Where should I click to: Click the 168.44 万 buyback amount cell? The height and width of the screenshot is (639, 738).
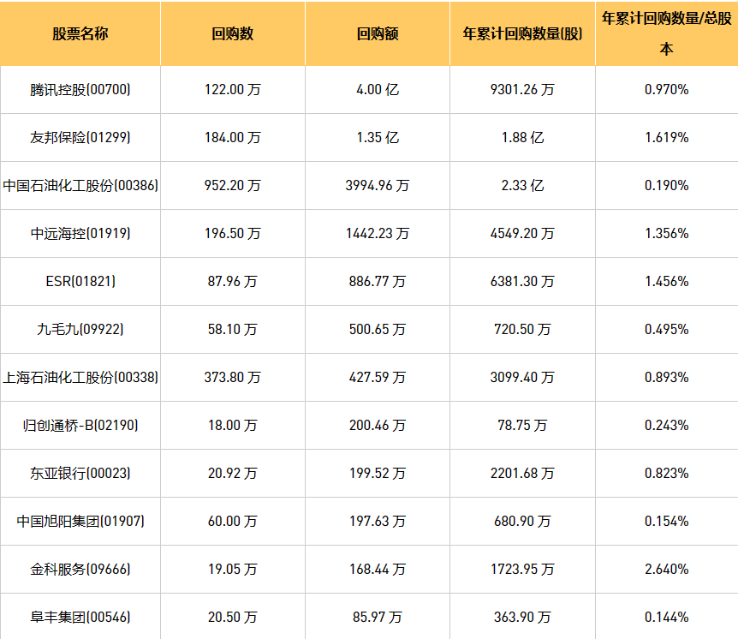click(x=378, y=570)
